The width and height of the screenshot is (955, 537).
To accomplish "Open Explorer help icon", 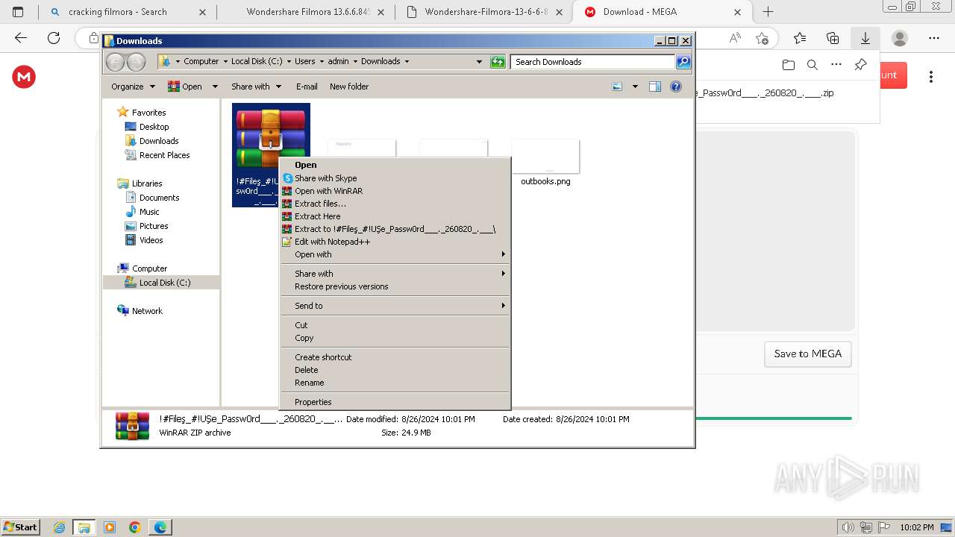I will [x=676, y=87].
